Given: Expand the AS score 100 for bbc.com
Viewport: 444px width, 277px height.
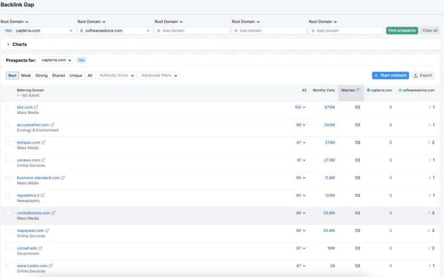Looking at the screenshot, I should click(300, 107).
